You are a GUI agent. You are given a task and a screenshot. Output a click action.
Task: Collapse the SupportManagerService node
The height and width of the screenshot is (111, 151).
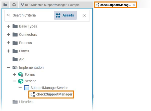tap(20, 88)
